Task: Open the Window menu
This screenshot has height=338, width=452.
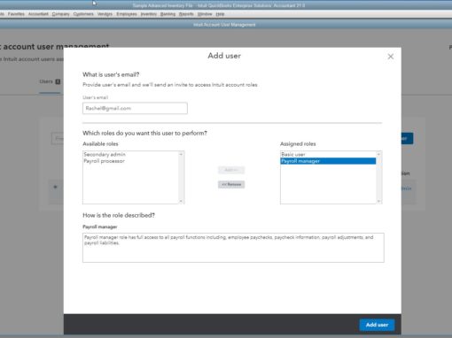Action: coord(205,14)
